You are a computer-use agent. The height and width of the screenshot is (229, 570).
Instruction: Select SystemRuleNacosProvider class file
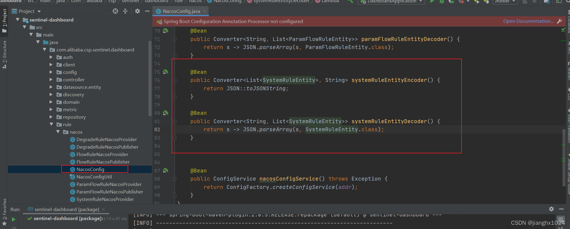(x=105, y=199)
